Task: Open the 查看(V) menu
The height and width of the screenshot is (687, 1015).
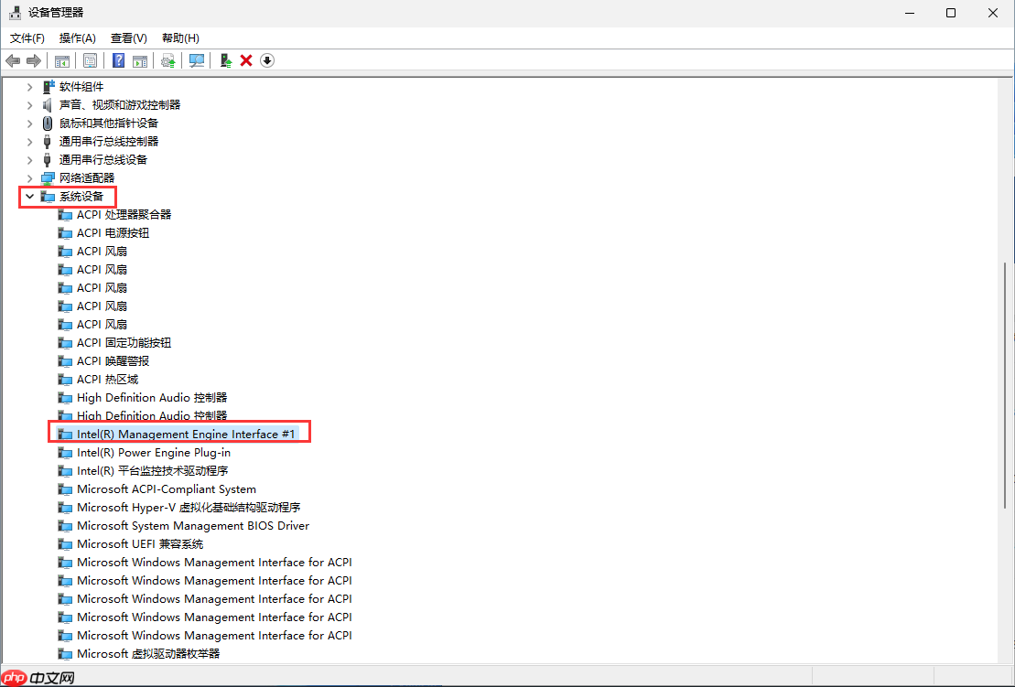Action: (x=129, y=38)
